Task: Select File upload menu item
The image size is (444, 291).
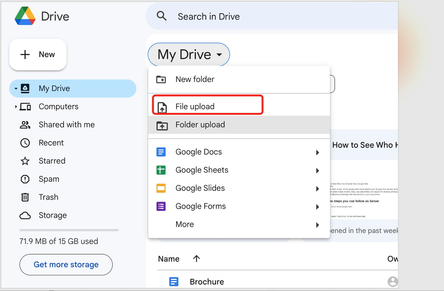Action: 239,106
